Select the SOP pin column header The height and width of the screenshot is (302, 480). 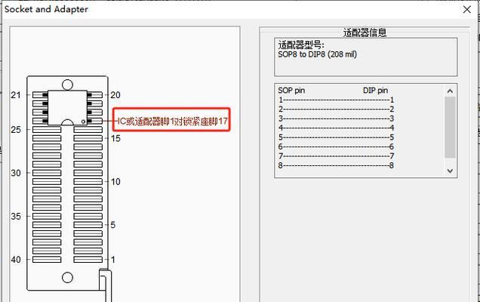pyautogui.click(x=291, y=91)
